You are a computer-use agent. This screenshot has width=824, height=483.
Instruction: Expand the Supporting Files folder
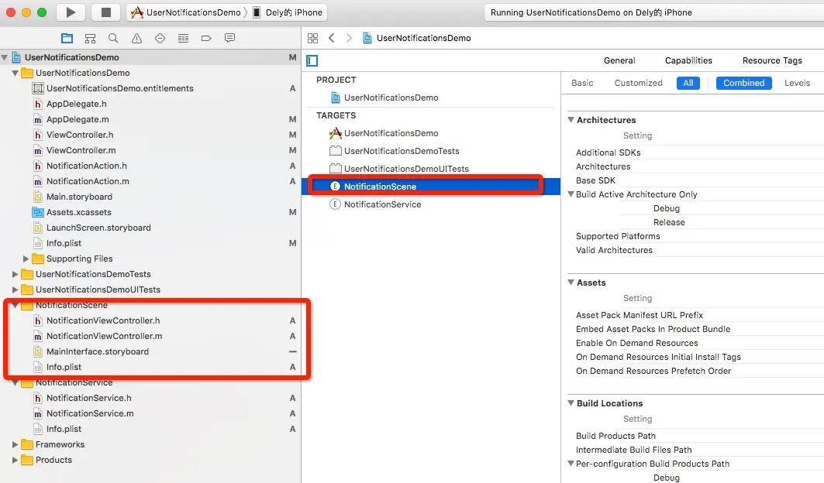click(x=26, y=259)
